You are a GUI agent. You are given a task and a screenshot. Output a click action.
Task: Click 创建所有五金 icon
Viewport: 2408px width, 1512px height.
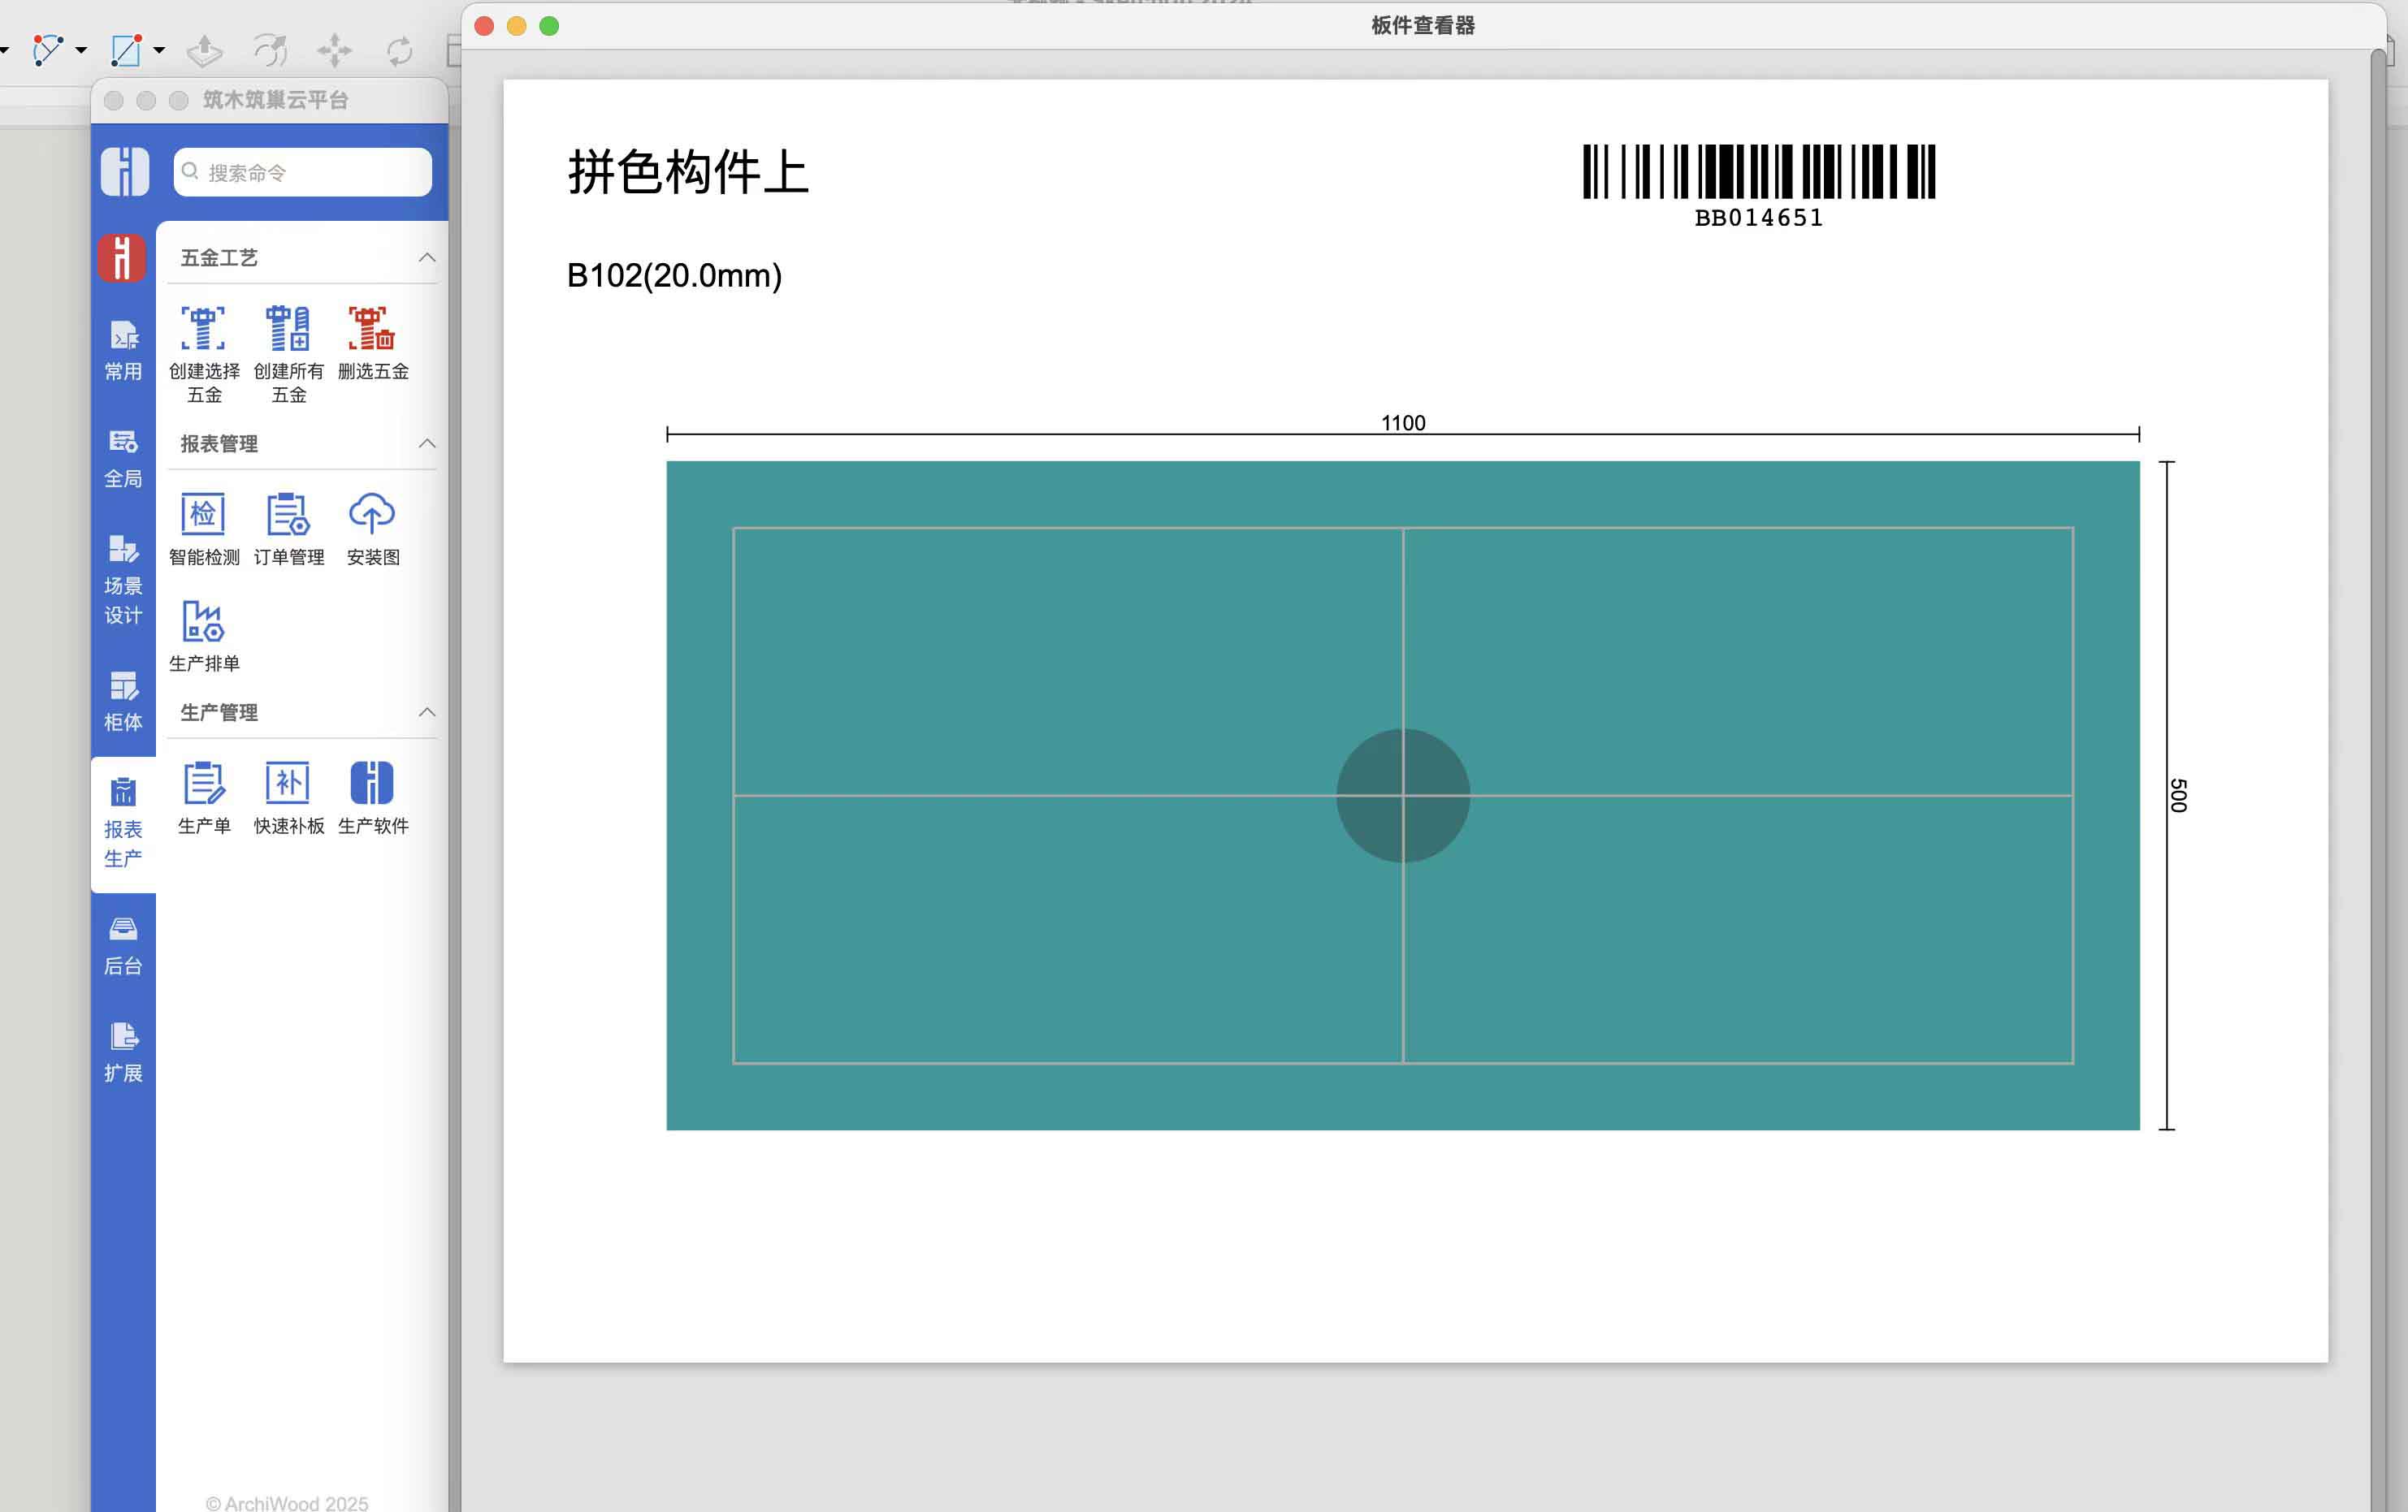click(288, 330)
